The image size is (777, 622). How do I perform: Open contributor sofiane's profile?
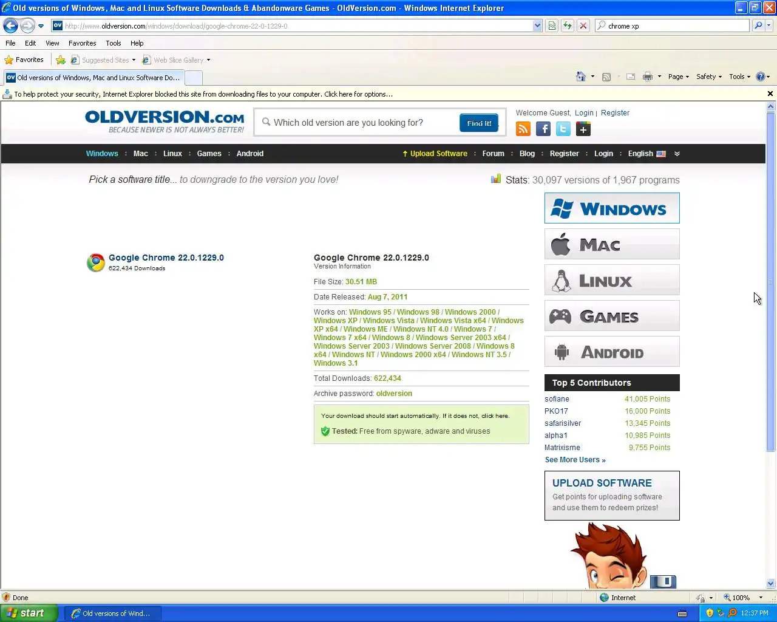click(557, 399)
